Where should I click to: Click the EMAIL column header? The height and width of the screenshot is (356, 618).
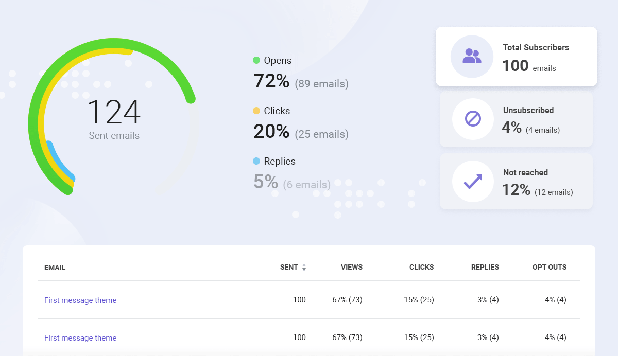(55, 268)
